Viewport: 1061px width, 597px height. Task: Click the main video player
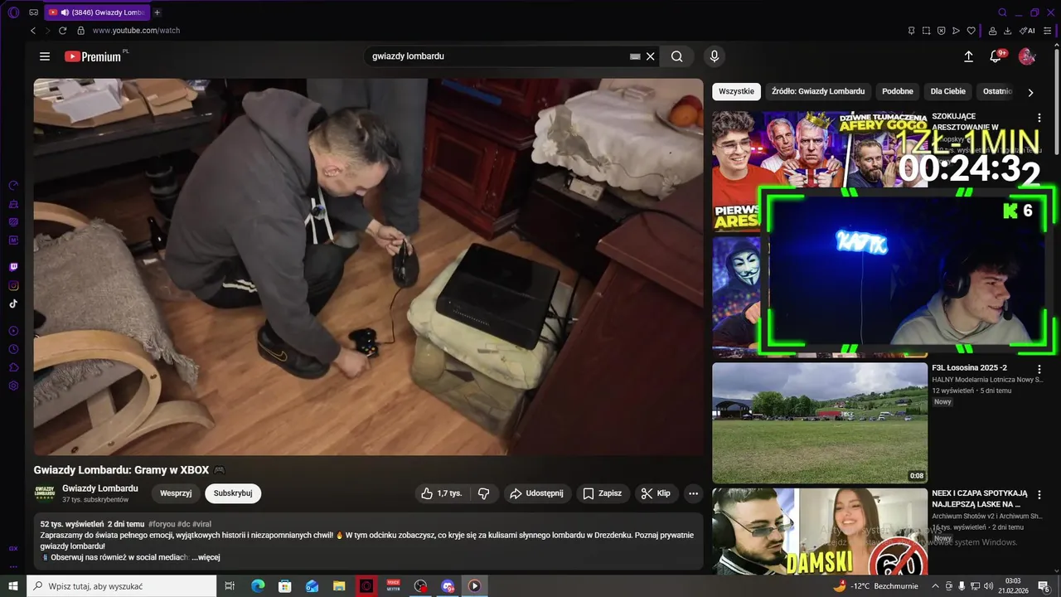click(368, 267)
